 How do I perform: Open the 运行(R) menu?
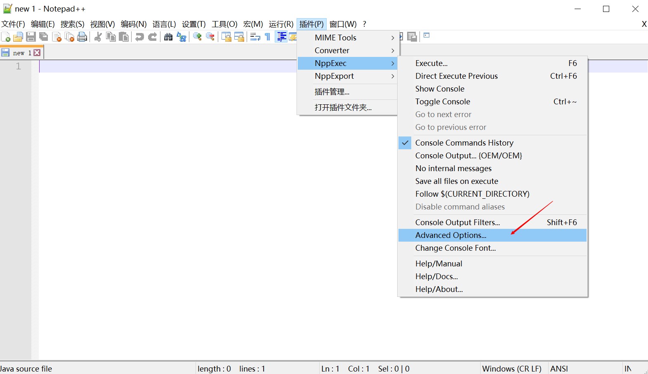coord(281,24)
